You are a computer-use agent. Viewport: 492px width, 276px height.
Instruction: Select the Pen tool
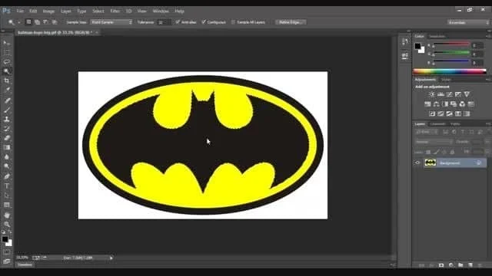pos(7,176)
